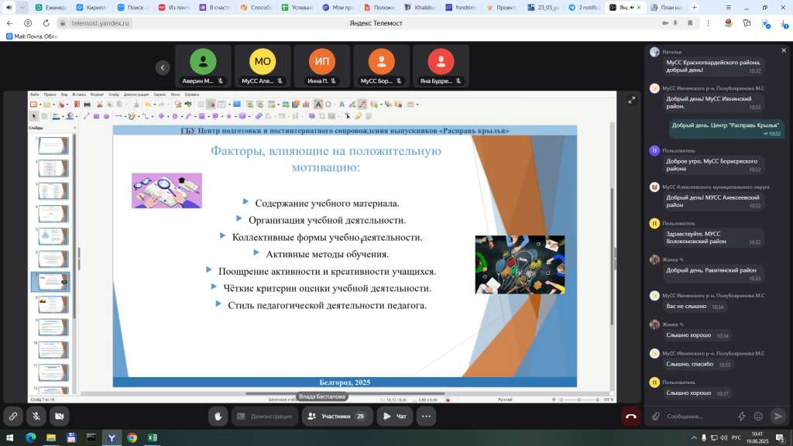Reload the Telemost page
Screen dimensions: 793x446
coord(46,23)
